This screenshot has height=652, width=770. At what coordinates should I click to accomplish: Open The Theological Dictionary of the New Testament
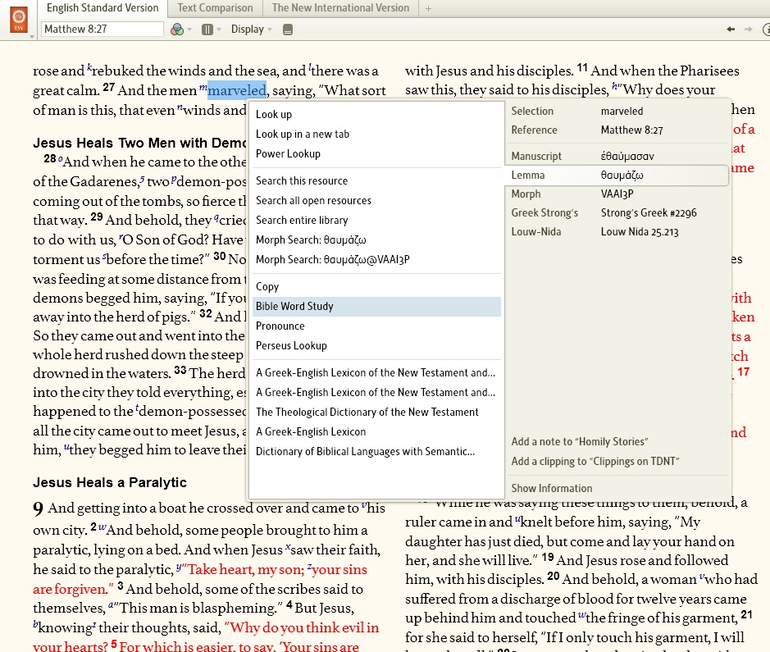[376, 412]
